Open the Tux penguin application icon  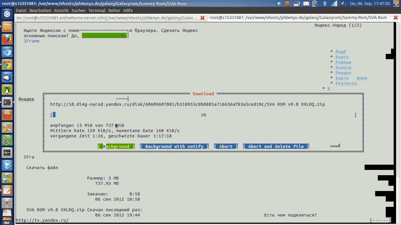click(x=7, y=90)
